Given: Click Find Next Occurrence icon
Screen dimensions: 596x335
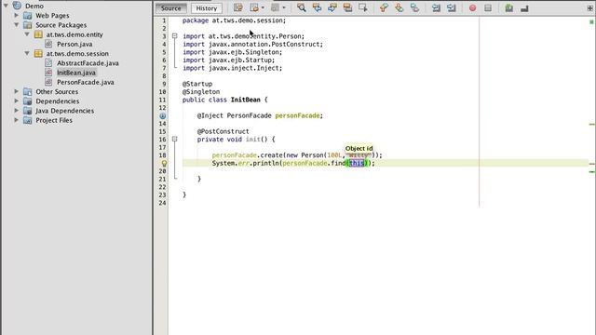Looking at the screenshot, I should pos(332,7).
